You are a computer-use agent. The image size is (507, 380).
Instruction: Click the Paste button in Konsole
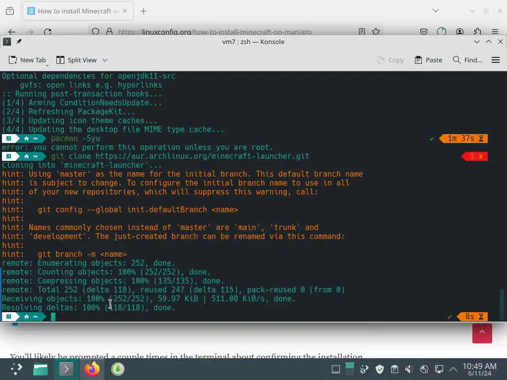pyautogui.click(x=428, y=60)
